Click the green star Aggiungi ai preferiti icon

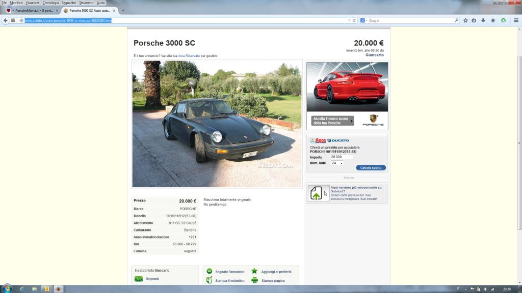point(254,271)
